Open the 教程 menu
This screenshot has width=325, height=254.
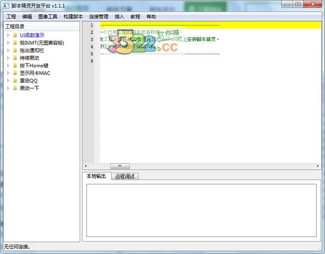click(x=135, y=17)
